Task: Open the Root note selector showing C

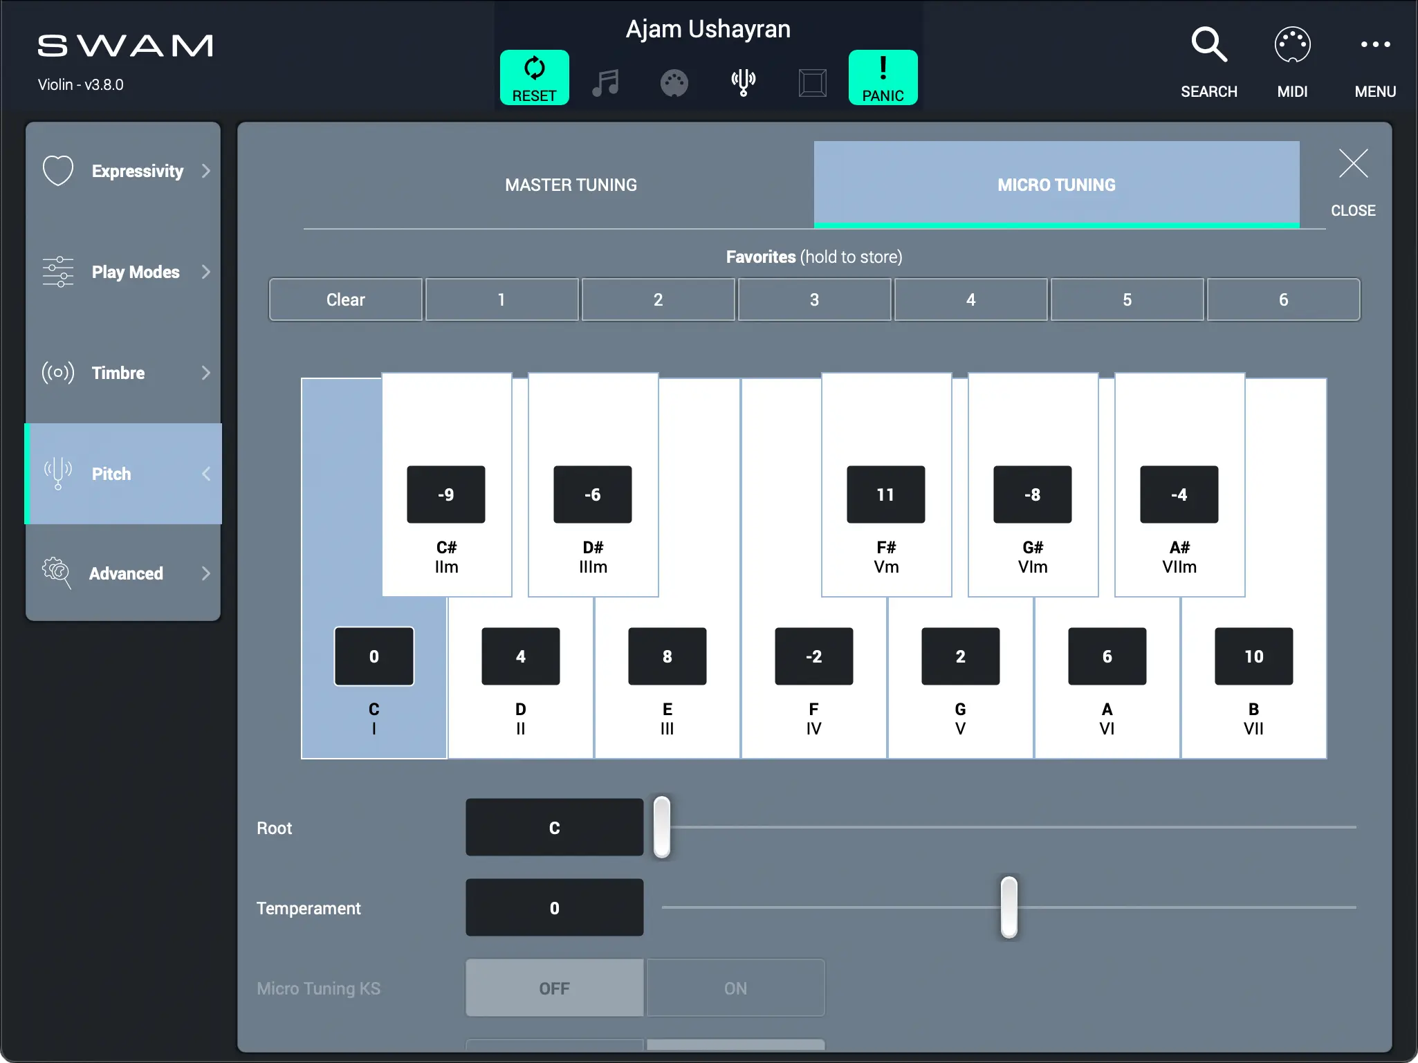Action: tap(553, 827)
